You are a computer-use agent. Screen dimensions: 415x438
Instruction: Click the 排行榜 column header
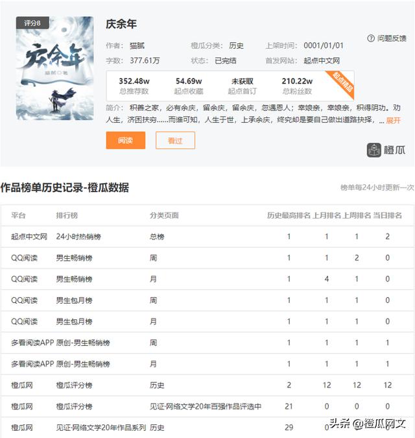[x=67, y=215]
